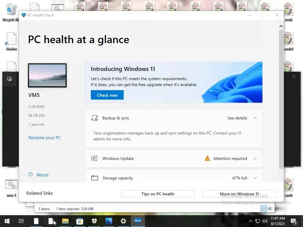Click the scrollbar up arrow

point(281,26)
